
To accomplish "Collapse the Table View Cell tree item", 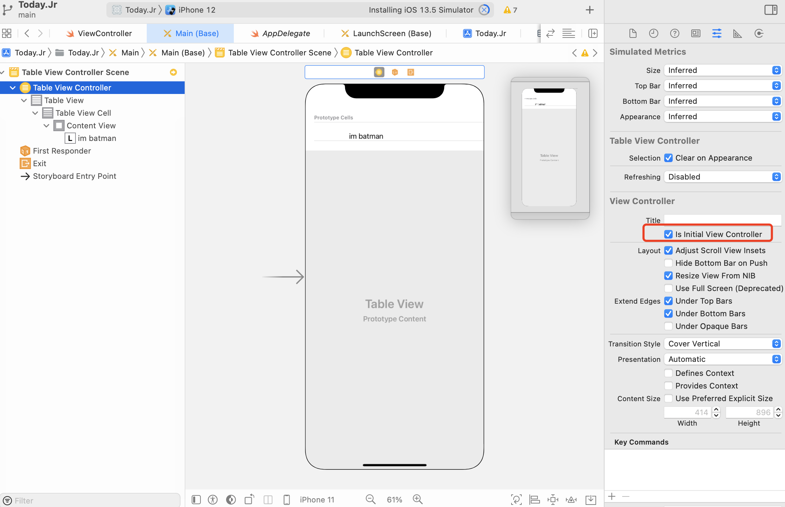I will [35, 113].
